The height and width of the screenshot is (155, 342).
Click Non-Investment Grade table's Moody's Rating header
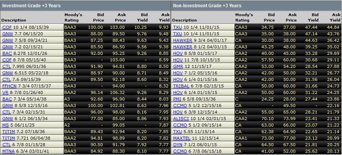(244, 17)
